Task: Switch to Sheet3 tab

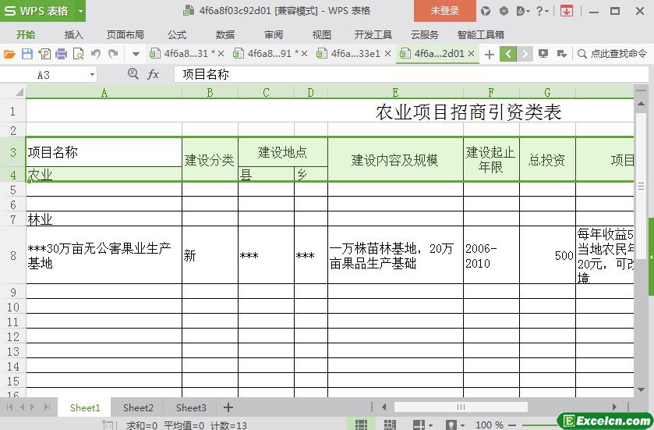Action: (191, 408)
